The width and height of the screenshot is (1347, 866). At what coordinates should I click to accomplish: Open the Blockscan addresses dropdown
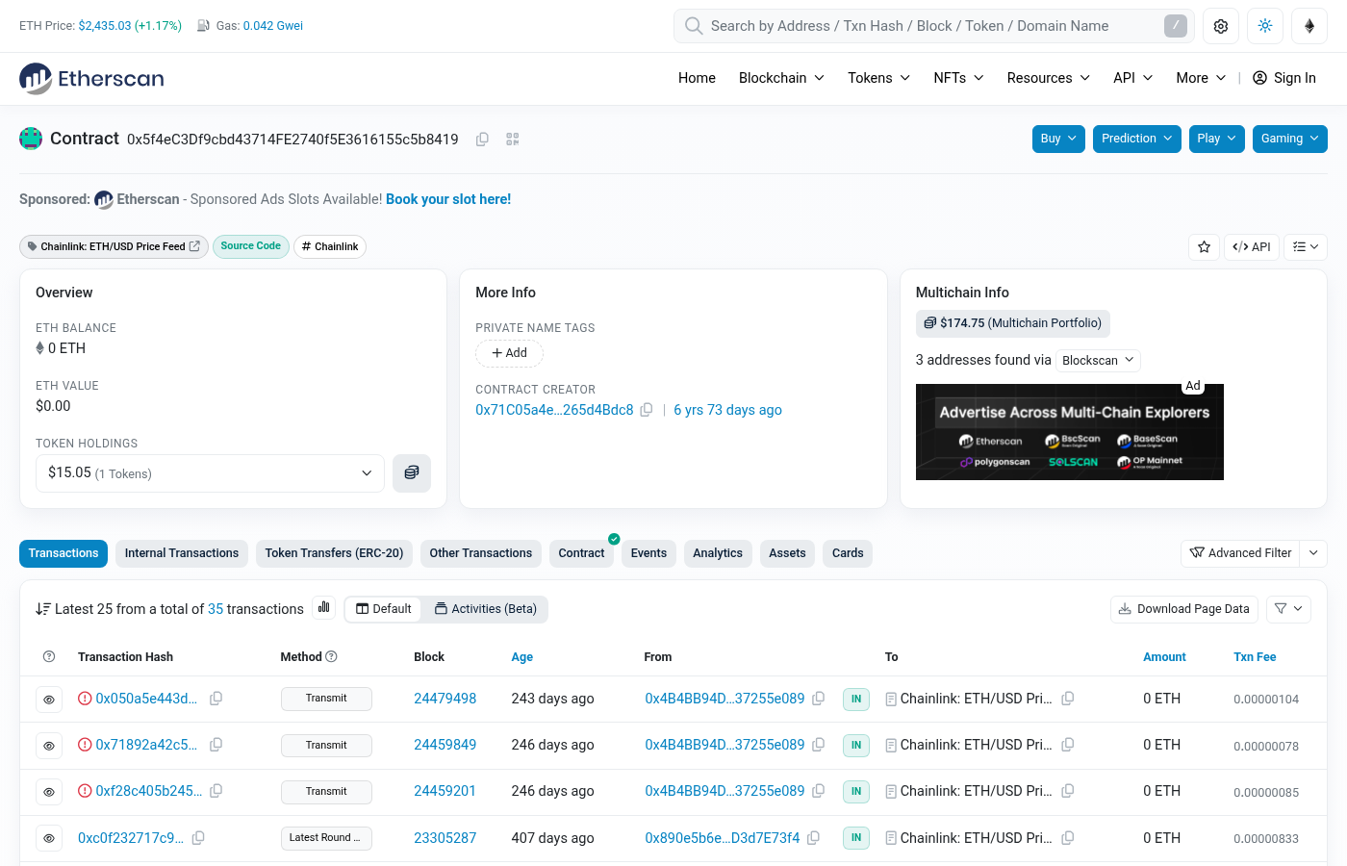coord(1098,361)
